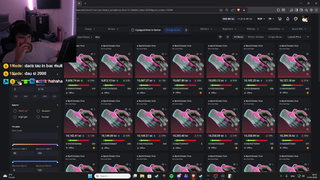Open Epic Games Launcher from the taskbar
The width and height of the screenshot is (320, 180).
coord(164,176)
